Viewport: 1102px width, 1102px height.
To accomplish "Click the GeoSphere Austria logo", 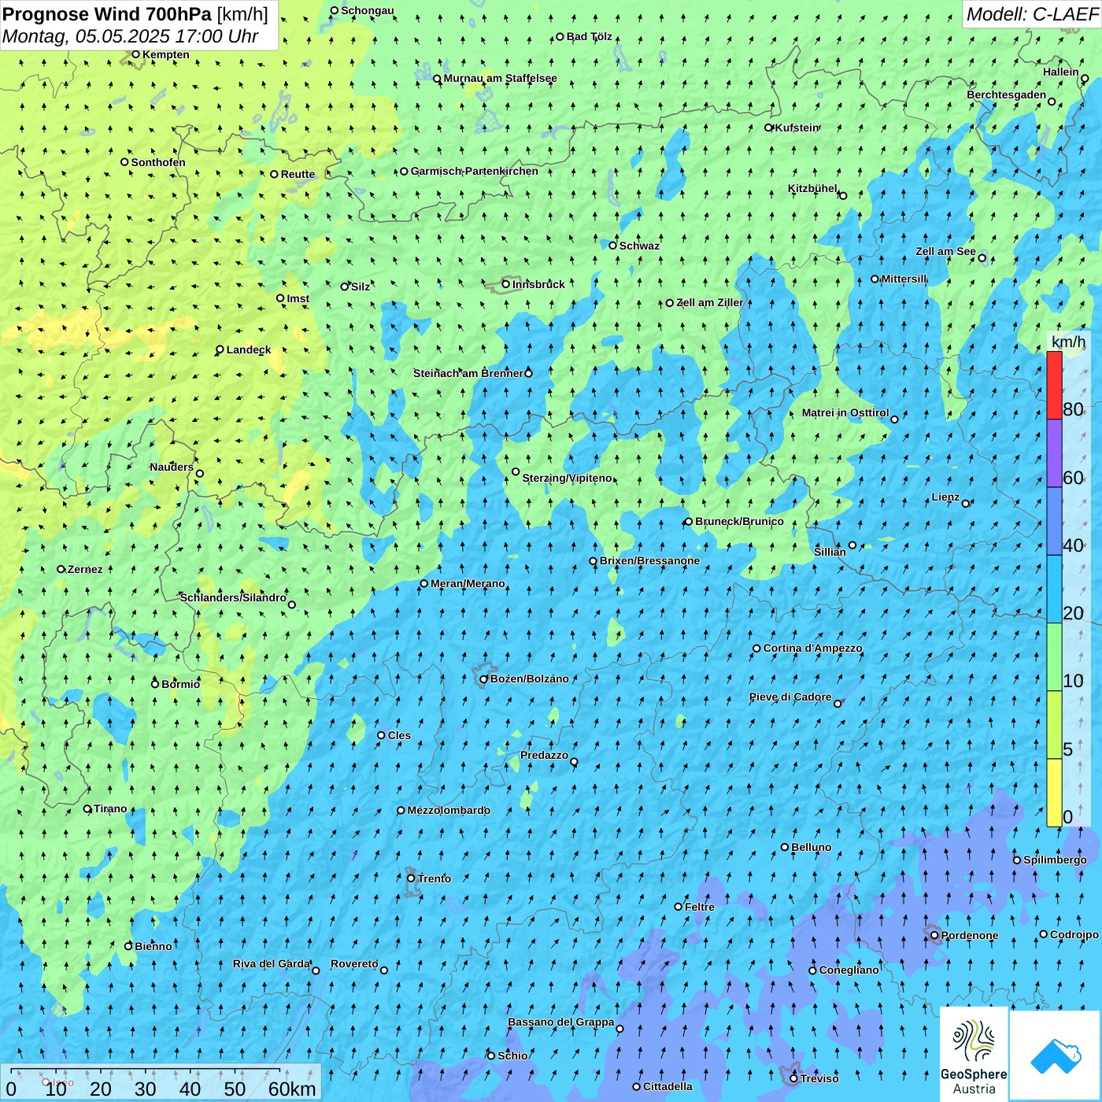I will (974, 1054).
